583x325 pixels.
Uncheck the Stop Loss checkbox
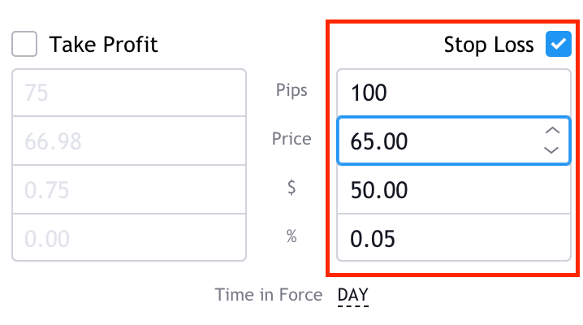[559, 44]
